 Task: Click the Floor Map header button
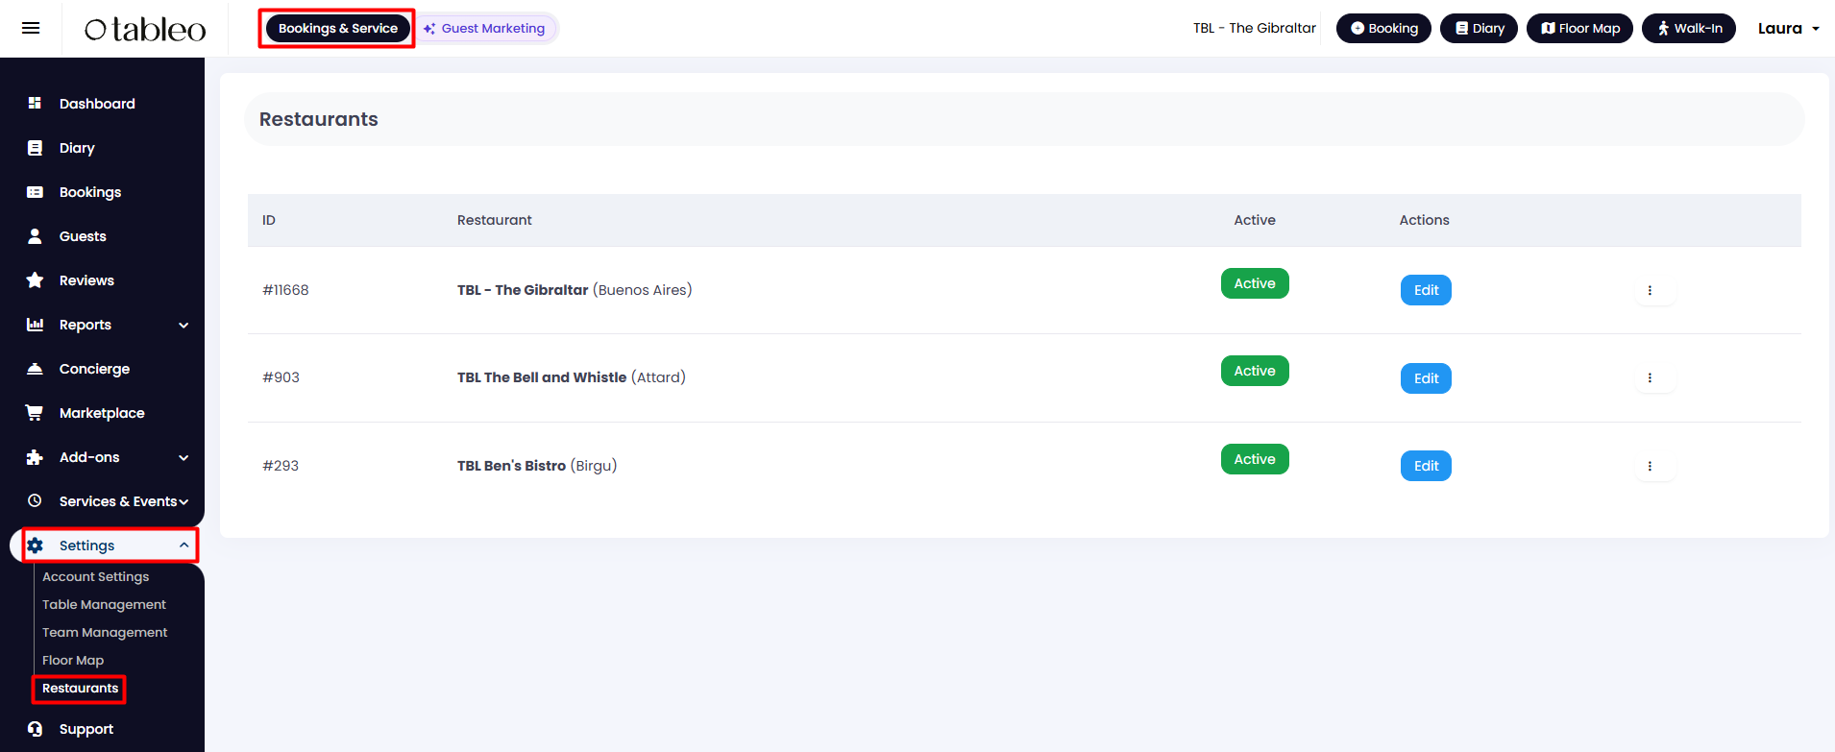coord(1579,29)
